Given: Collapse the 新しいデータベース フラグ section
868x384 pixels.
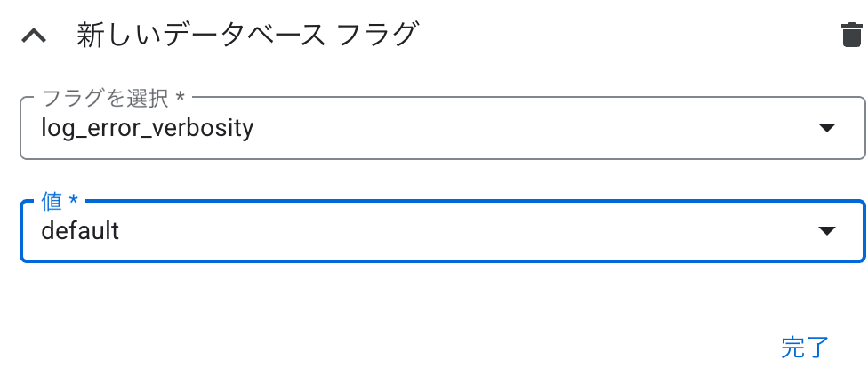Looking at the screenshot, I should pos(34,36).
